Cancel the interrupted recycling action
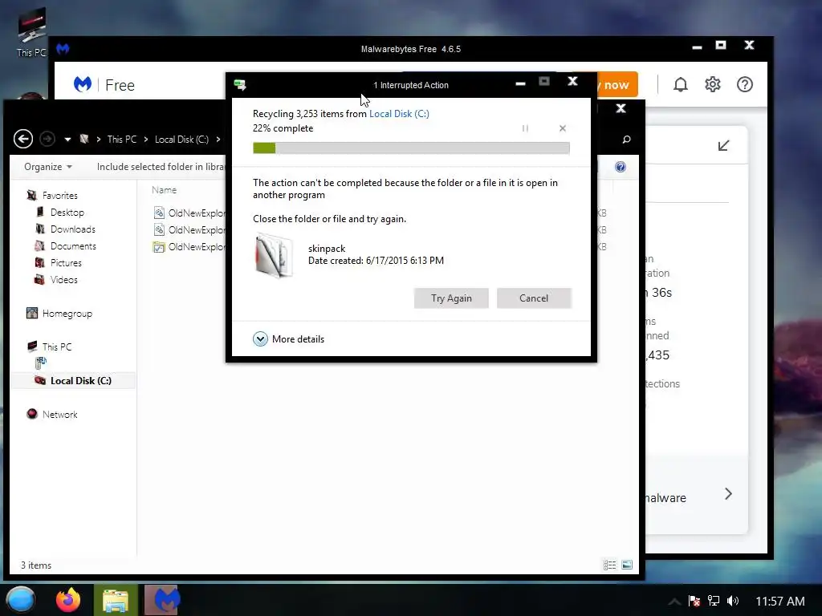The width and height of the screenshot is (822, 616). tap(534, 298)
